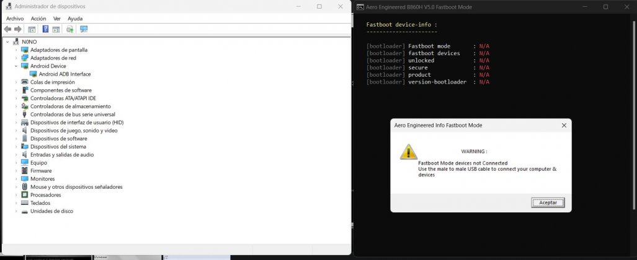
Task: Expand Entradas y salidas de audio
Action: (16, 155)
